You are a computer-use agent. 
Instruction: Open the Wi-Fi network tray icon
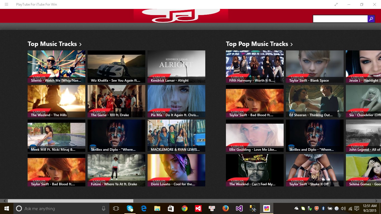350,208
